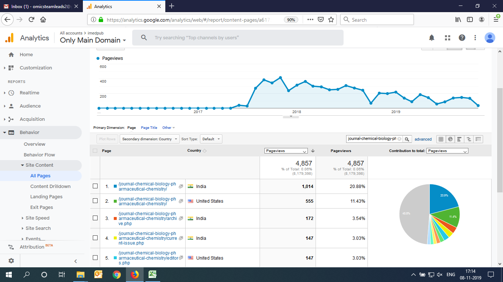Open the Secondary dimension: Country dropdown
This screenshot has height=282, width=503.
pos(150,139)
